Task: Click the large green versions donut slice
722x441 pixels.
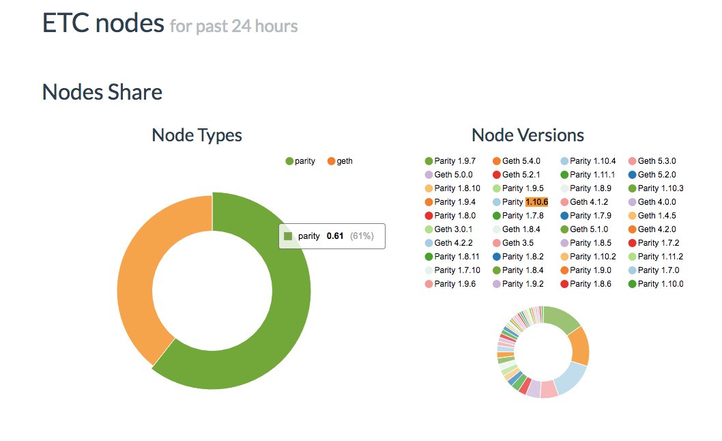Action: [561, 319]
